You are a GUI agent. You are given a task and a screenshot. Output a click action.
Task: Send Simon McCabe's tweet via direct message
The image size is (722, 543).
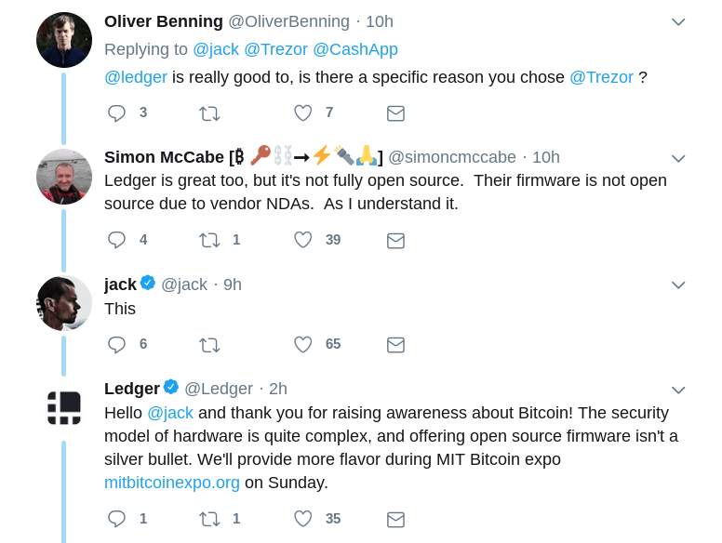click(x=395, y=240)
